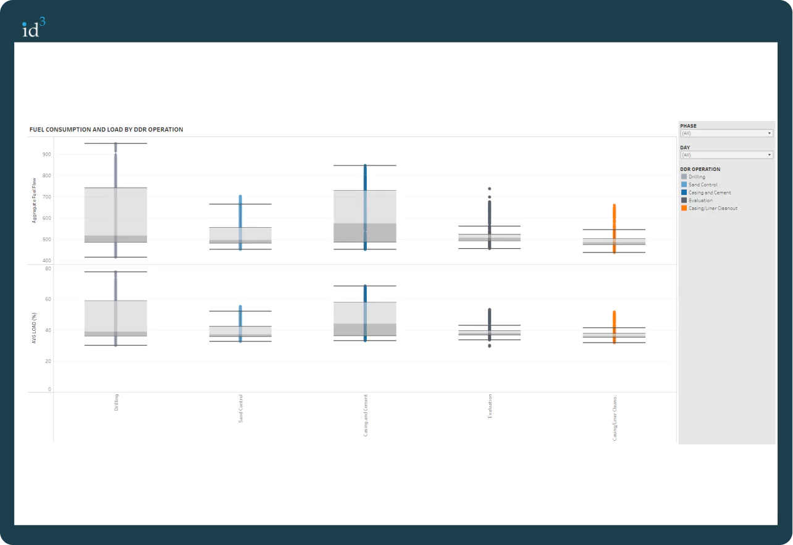793x545 pixels.
Task: Click the 700 tick on fuel flow axis
Action: pos(47,197)
